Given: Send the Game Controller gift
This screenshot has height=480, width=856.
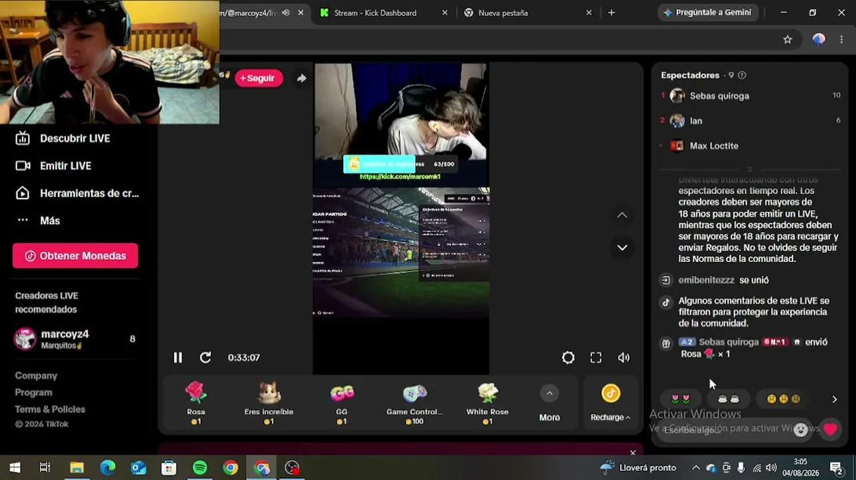Looking at the screenshot, I should point(414,403).
